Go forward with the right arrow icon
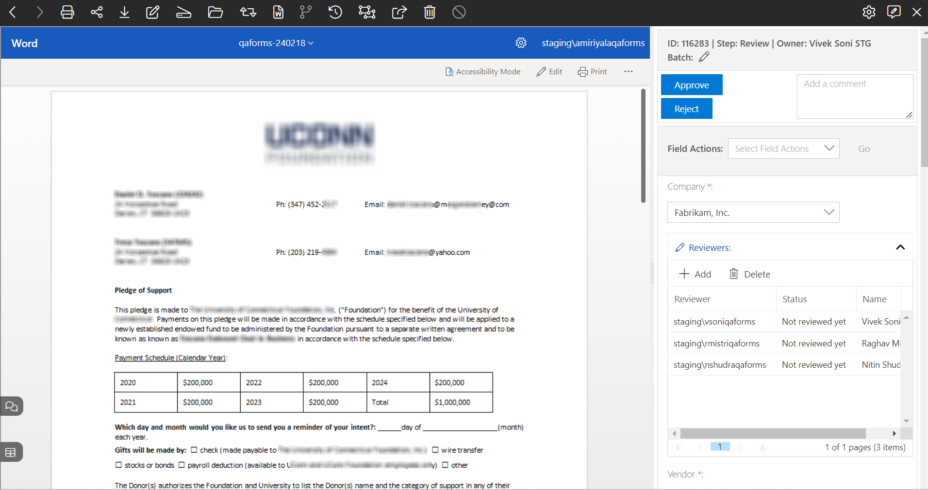 click(40, 12)
